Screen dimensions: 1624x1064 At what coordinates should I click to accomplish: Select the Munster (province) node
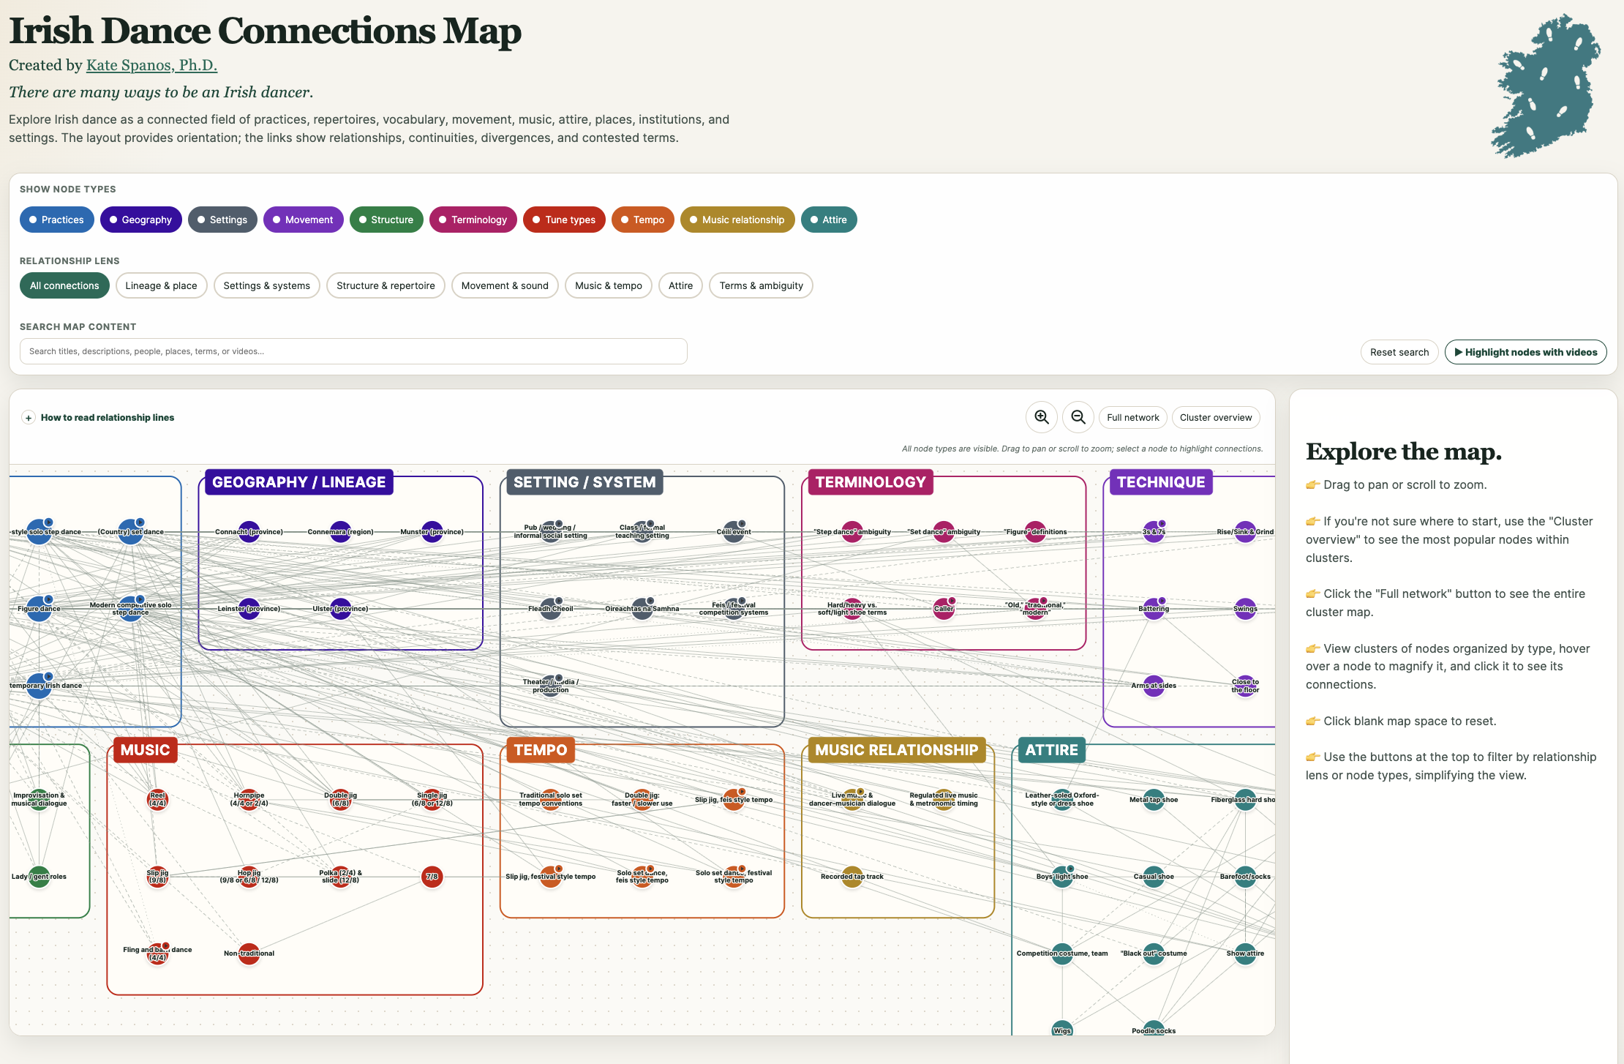tap(432, 532)
